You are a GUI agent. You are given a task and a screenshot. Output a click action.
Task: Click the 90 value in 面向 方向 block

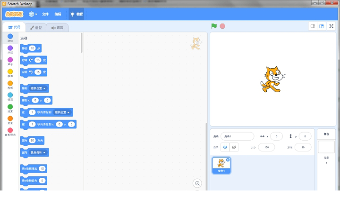click(x=32, y=140)
